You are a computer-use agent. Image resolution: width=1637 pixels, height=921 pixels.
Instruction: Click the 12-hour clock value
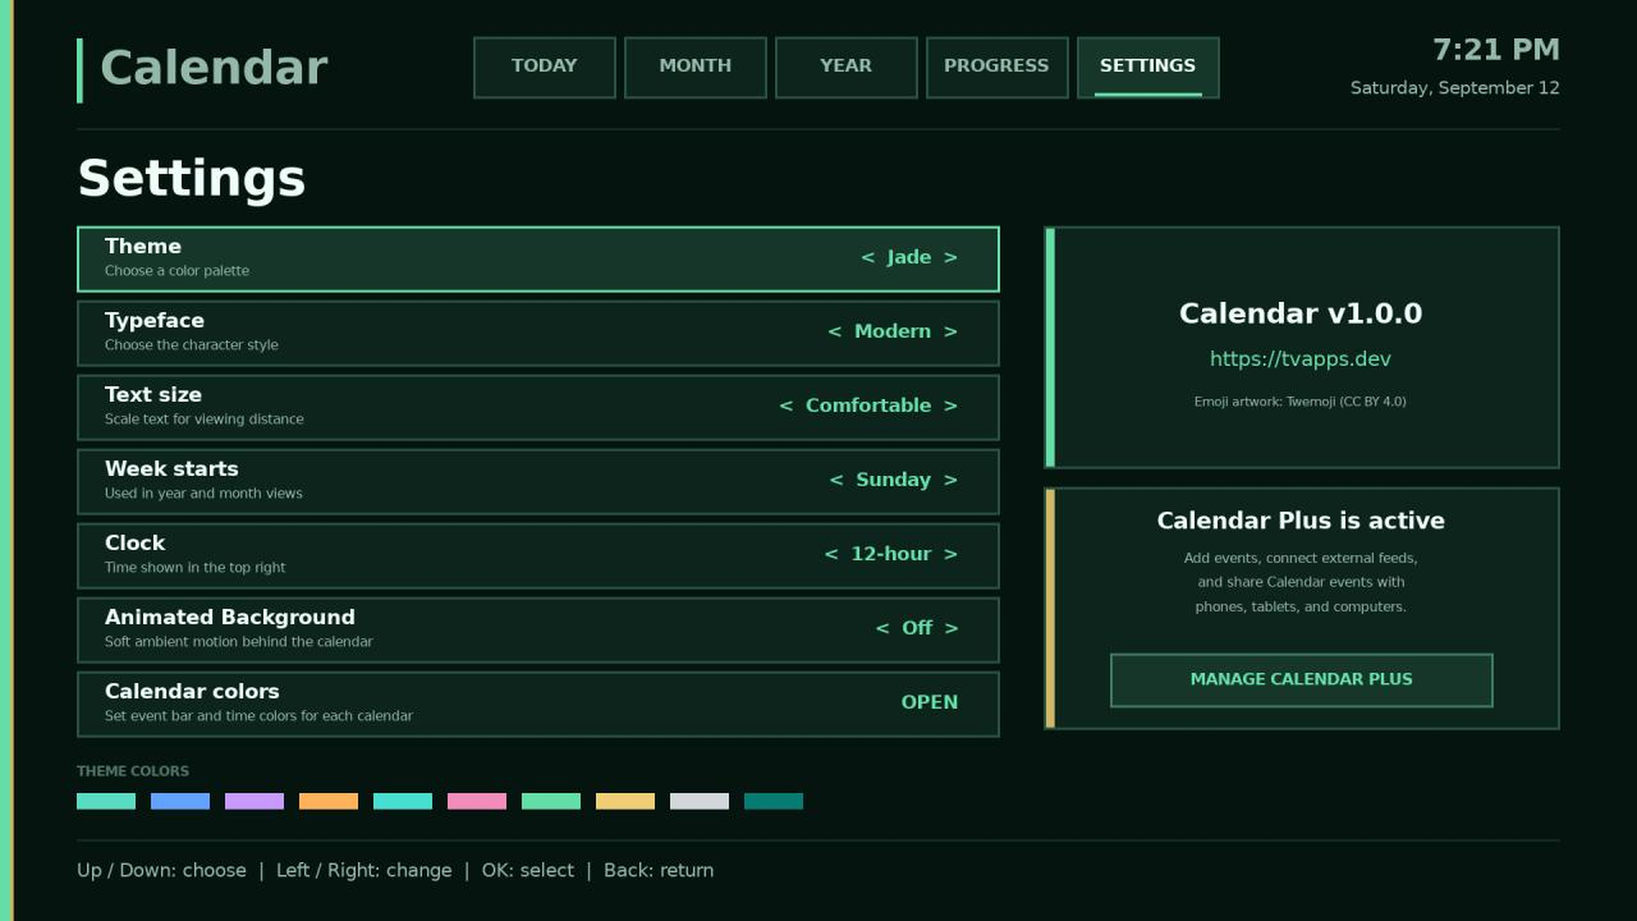tap(891, 554)
